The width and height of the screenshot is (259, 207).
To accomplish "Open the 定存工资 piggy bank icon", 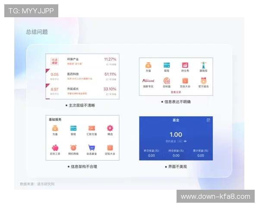I will pyautogui.click(x=55, y=148).
